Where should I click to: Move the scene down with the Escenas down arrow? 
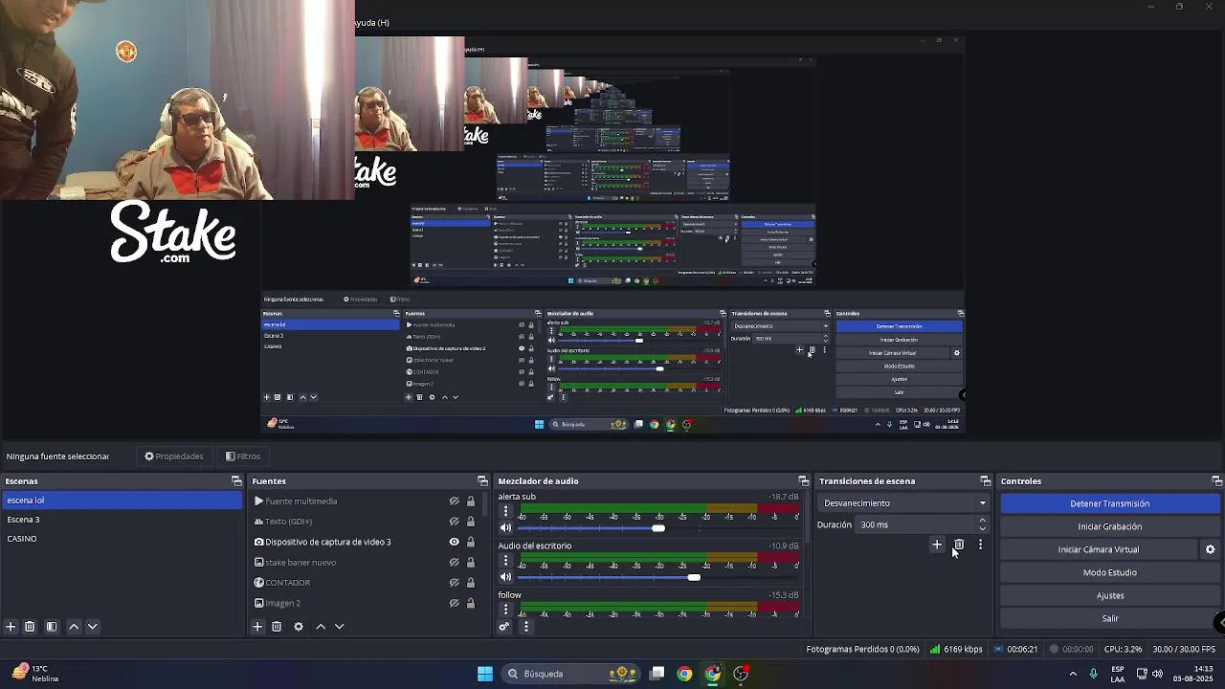pyautogui.click(x=93, y=627)
